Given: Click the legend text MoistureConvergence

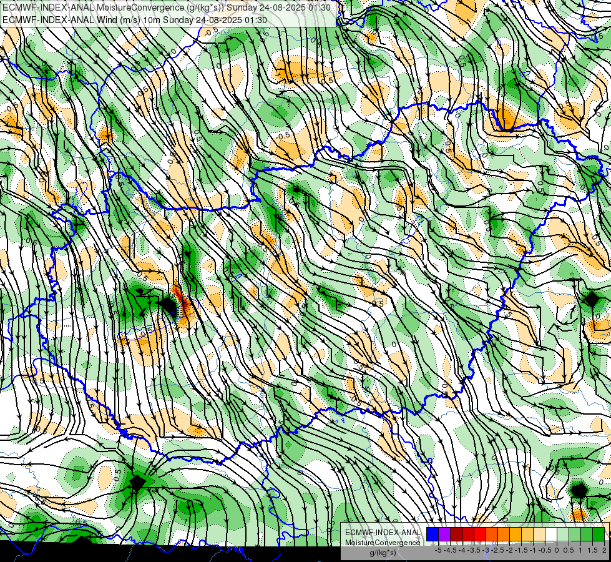Looking at the screenshot, I should [383, 543].
